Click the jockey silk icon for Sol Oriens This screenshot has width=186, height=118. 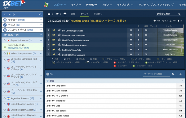[59, 30]
